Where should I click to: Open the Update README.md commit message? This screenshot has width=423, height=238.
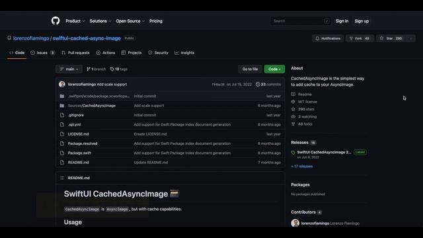pyautogui.click(x=151, y=162)
